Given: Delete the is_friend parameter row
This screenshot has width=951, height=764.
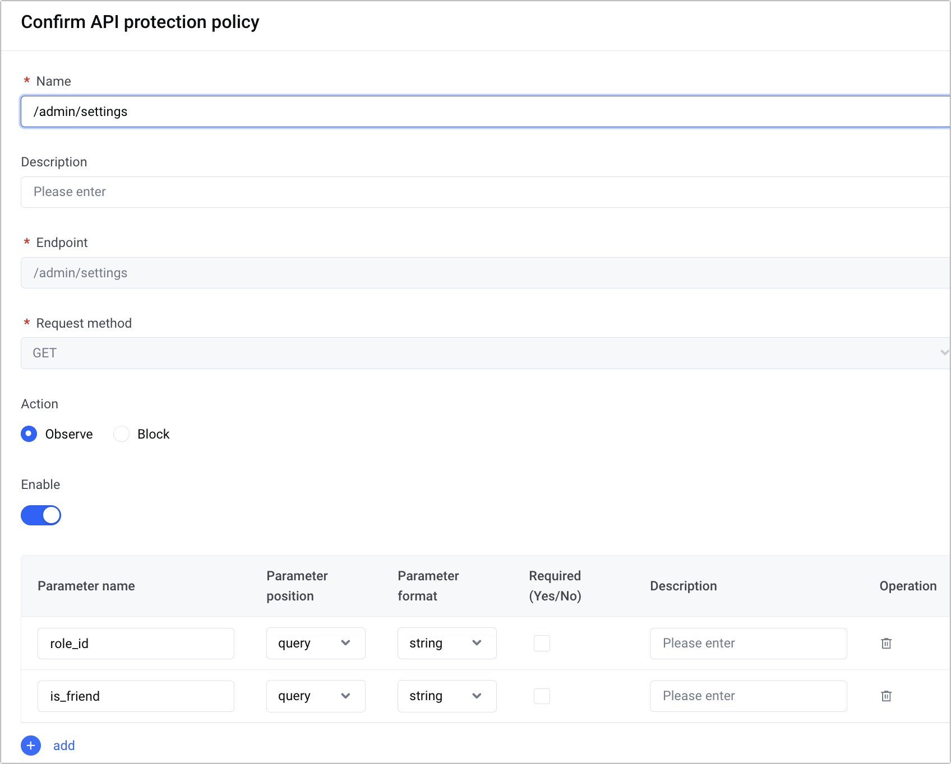Looking at the screenshot, I should pos(886,696).
